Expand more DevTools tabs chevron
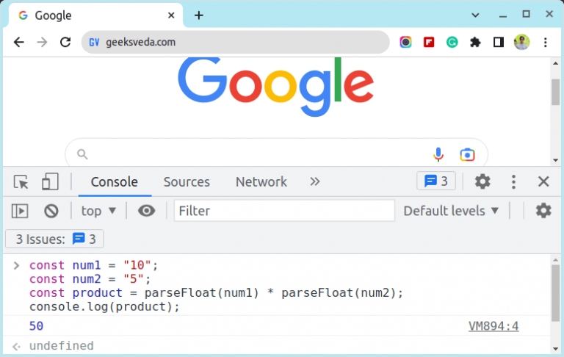The image size is (564, 357). [315, 181]
